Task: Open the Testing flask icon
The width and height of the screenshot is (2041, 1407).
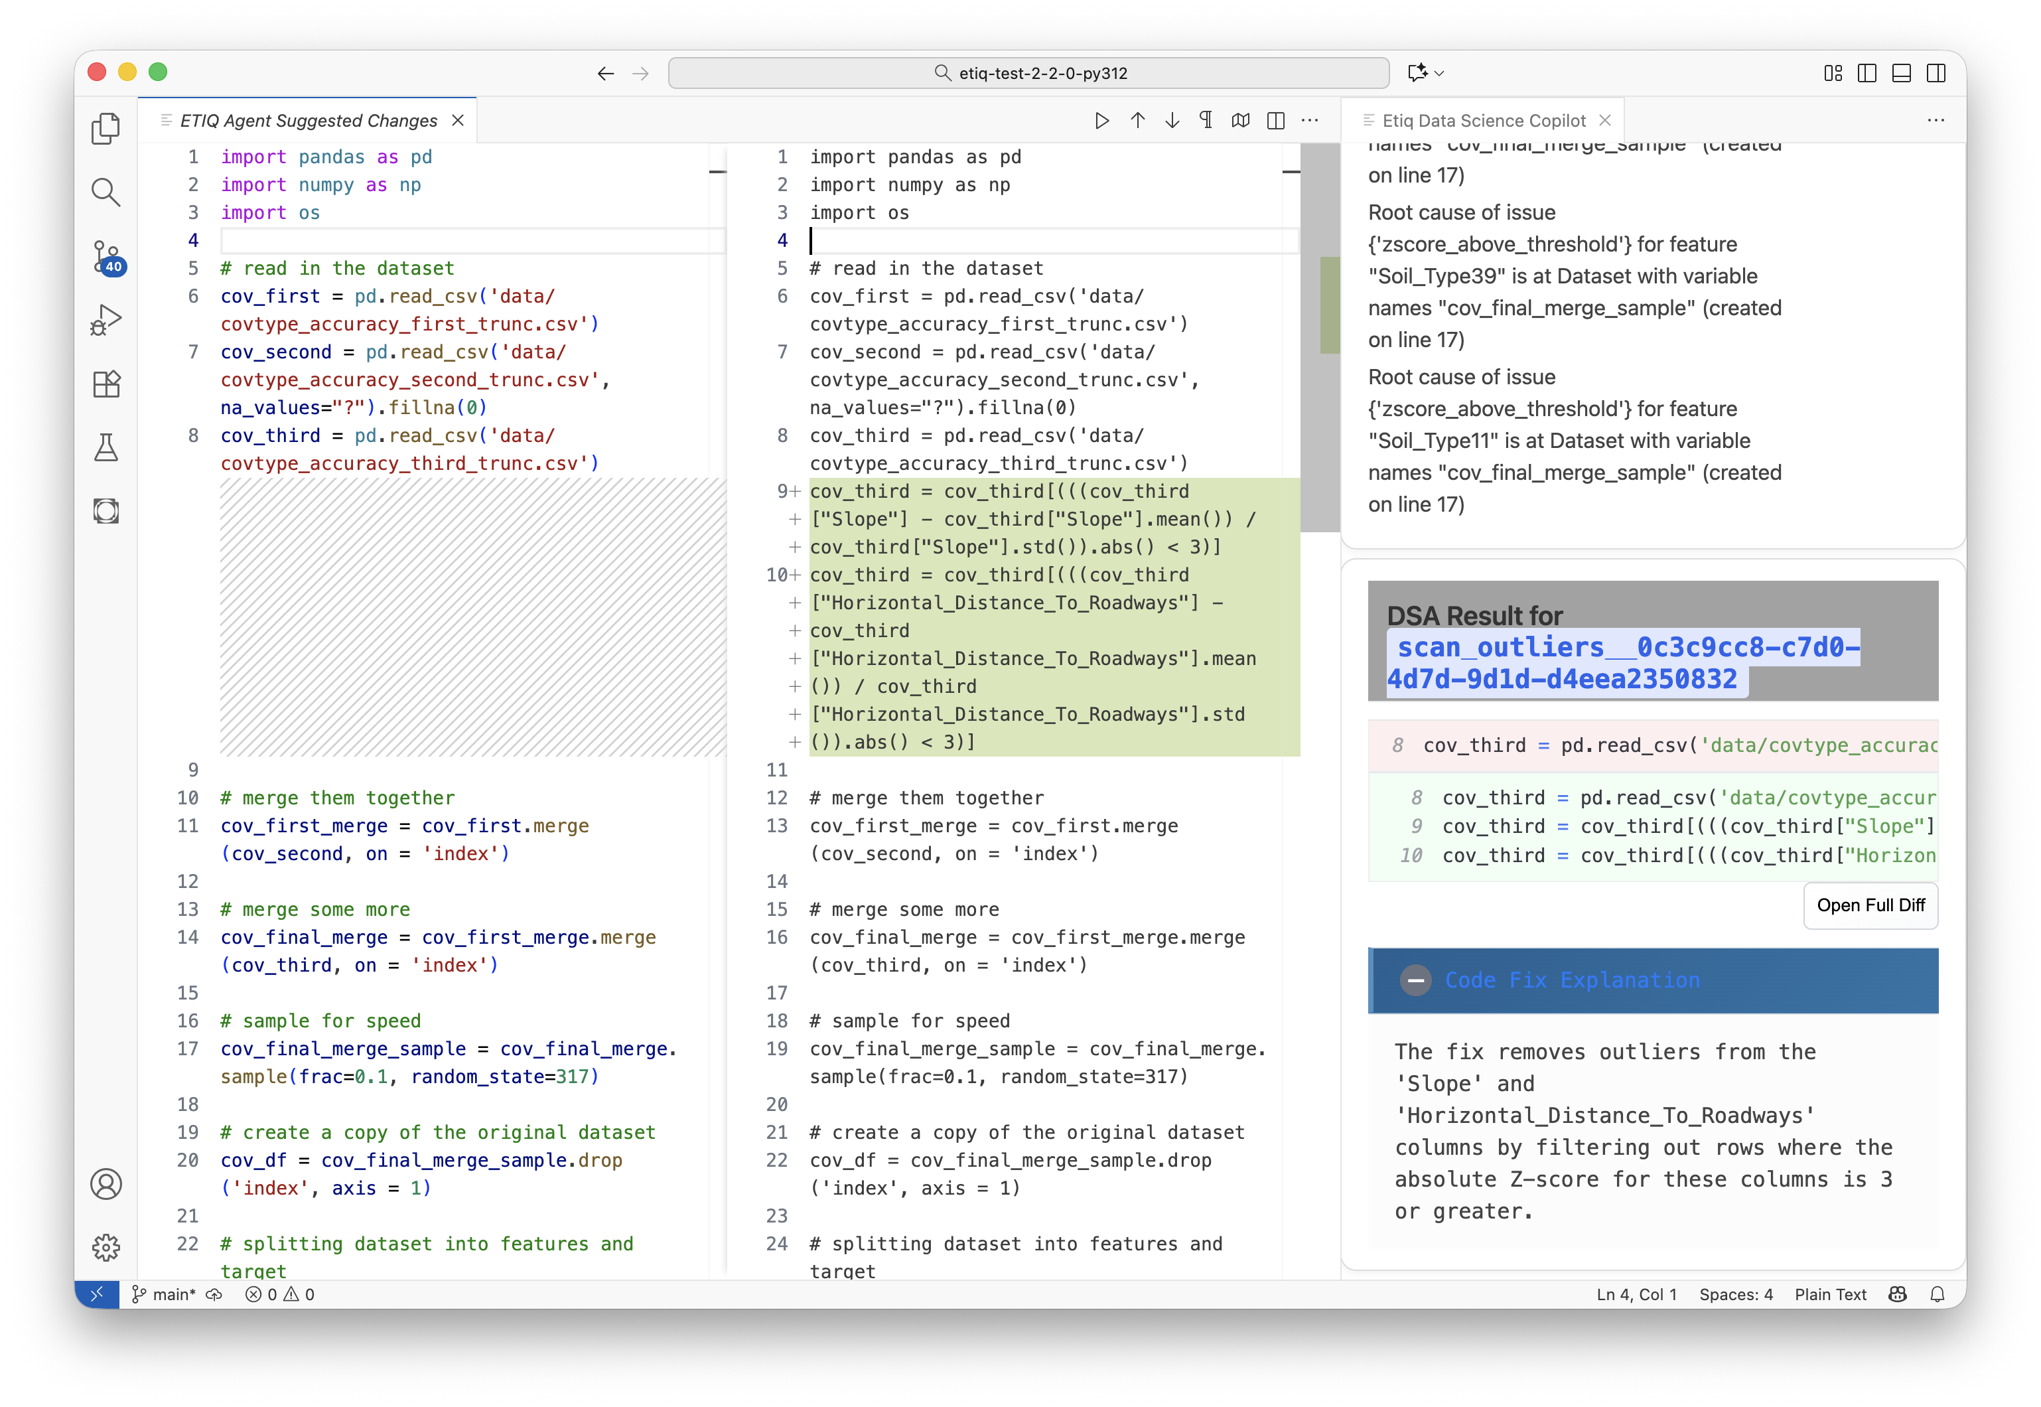Action: (x=106, y=448)
